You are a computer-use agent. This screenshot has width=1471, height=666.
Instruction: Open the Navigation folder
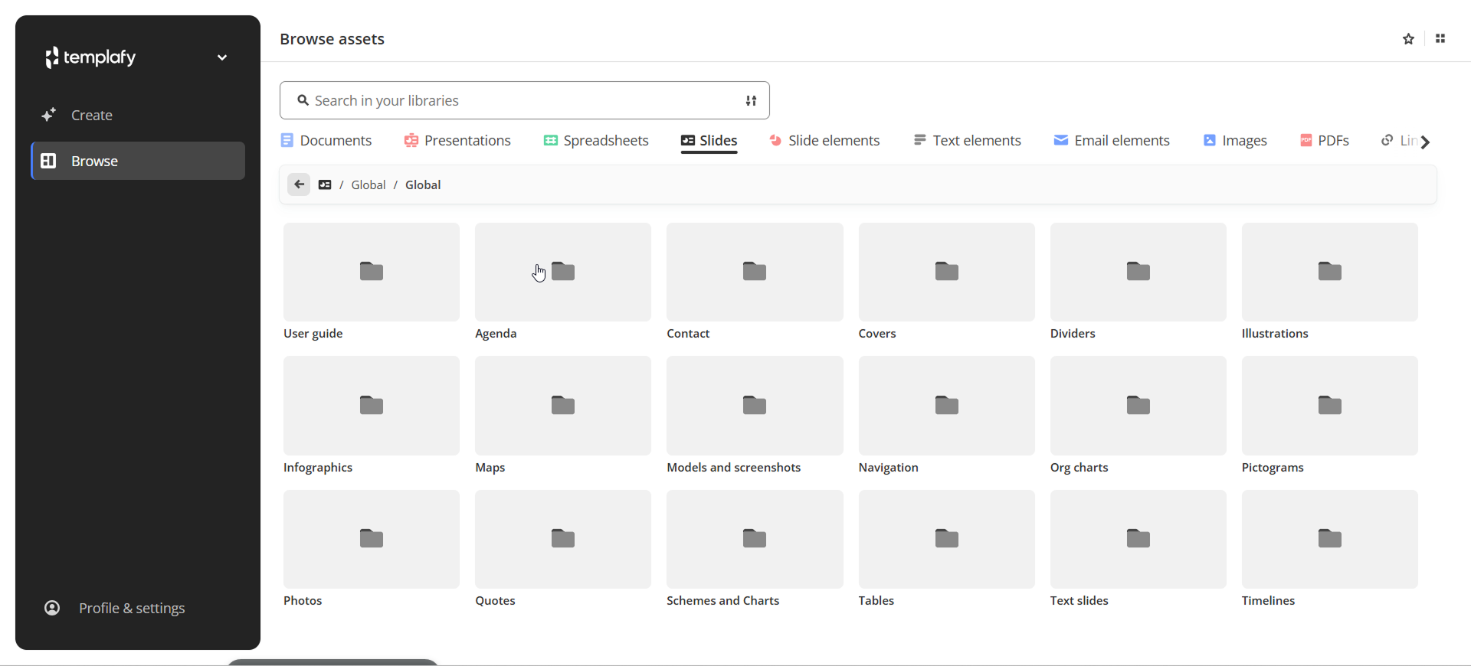tap(947, 416)
